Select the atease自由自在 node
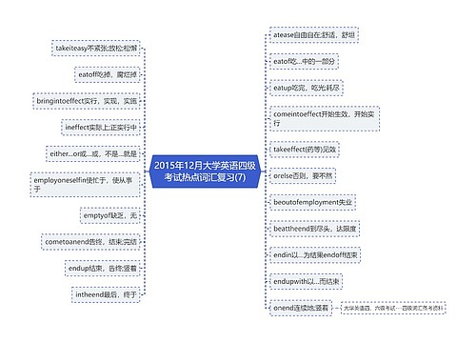Image resolution: width=476 pixels, height=343 pixels. tap(314, 35)
